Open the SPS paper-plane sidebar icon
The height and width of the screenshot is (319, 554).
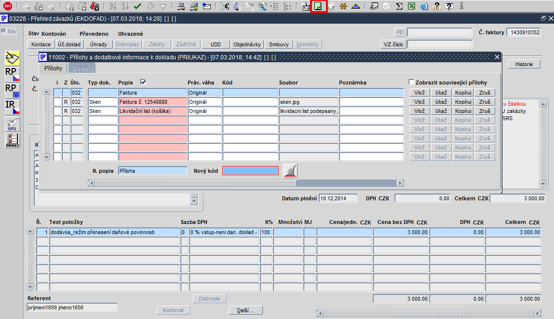click(x=13, y=124)
